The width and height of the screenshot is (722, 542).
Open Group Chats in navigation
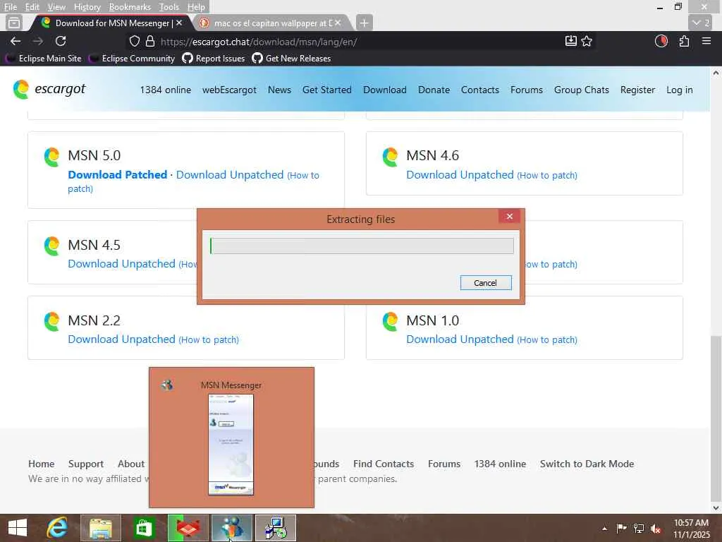coord(581,90)
